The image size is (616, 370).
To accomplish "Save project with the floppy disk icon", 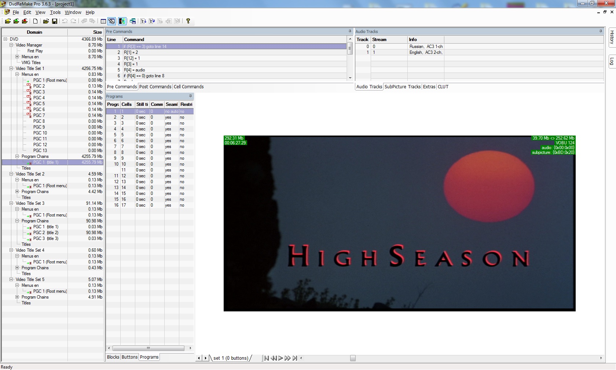I will [54, 21].
